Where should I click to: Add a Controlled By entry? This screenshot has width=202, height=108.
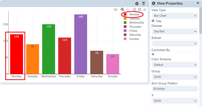(x=153, y=54)
